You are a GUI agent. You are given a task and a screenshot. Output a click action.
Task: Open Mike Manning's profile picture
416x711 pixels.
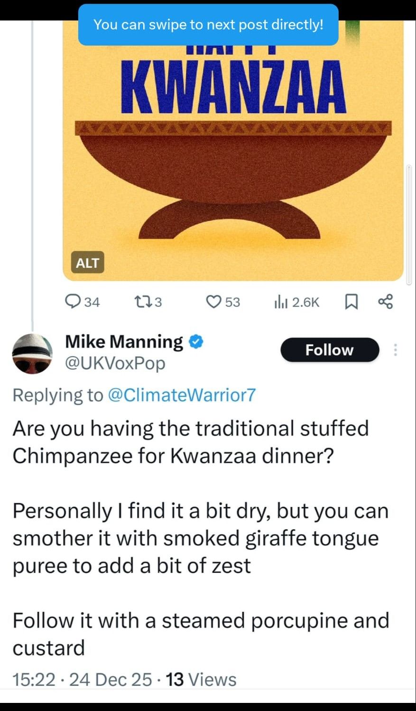click(32, 354)
